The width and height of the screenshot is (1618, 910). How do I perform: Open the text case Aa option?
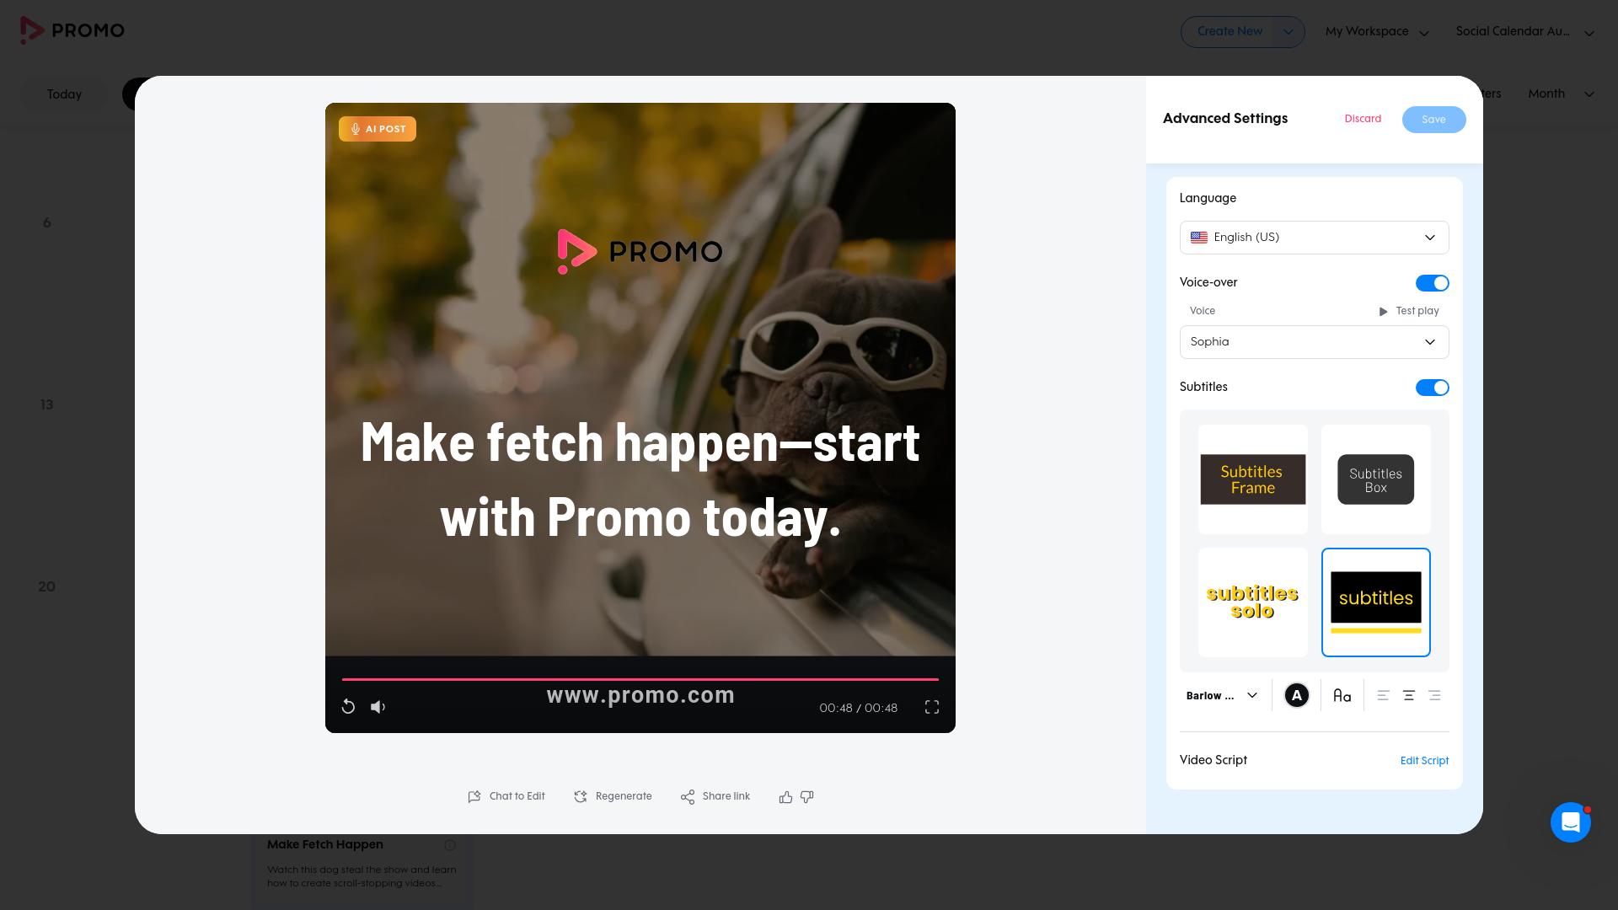point(1342,696)
